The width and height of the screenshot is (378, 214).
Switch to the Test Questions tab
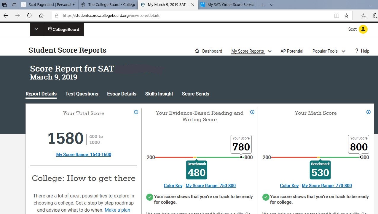click(x=82, y=94)
